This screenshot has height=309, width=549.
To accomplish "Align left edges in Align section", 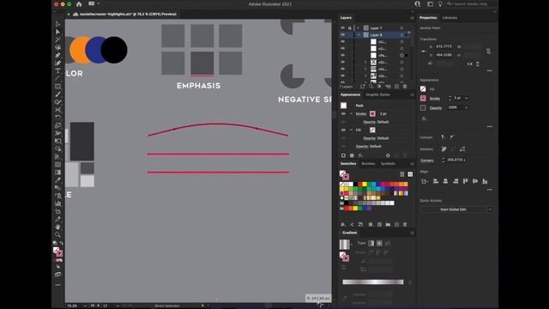I will (436, 181).
